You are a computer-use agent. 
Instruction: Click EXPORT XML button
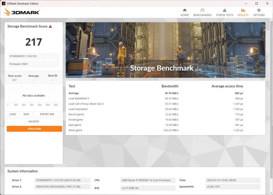click(47, 114)
